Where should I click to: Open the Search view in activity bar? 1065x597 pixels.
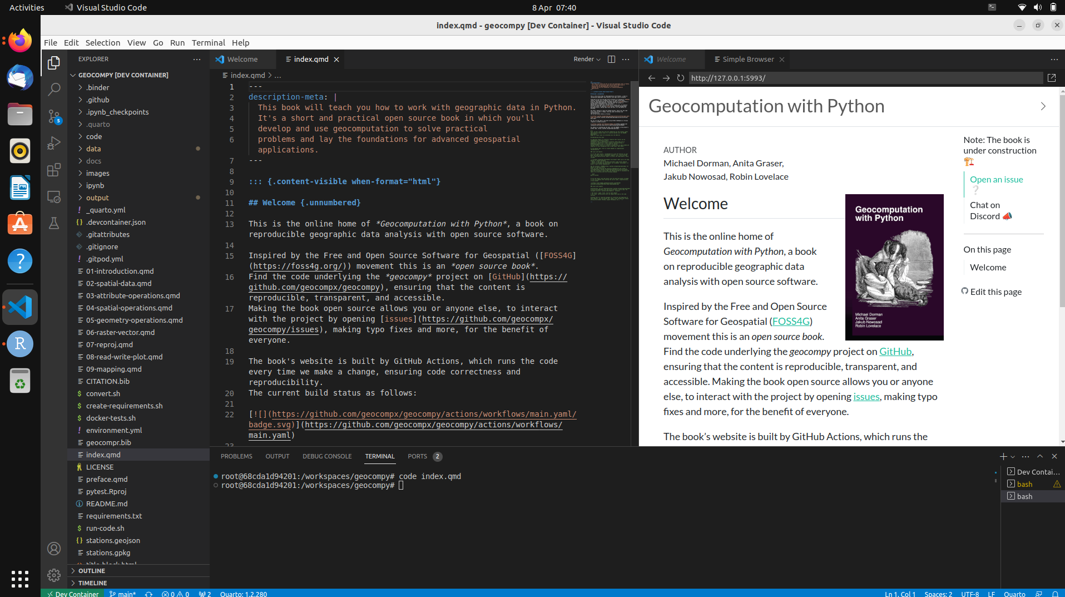tap(54, 89)
